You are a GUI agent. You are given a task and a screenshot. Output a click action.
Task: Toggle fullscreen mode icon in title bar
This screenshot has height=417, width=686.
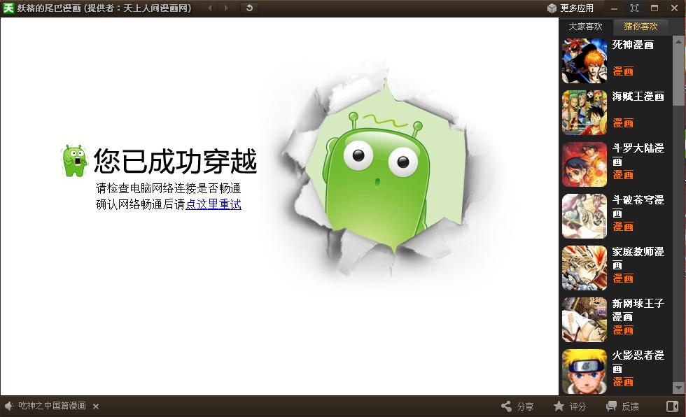point(634,8)
